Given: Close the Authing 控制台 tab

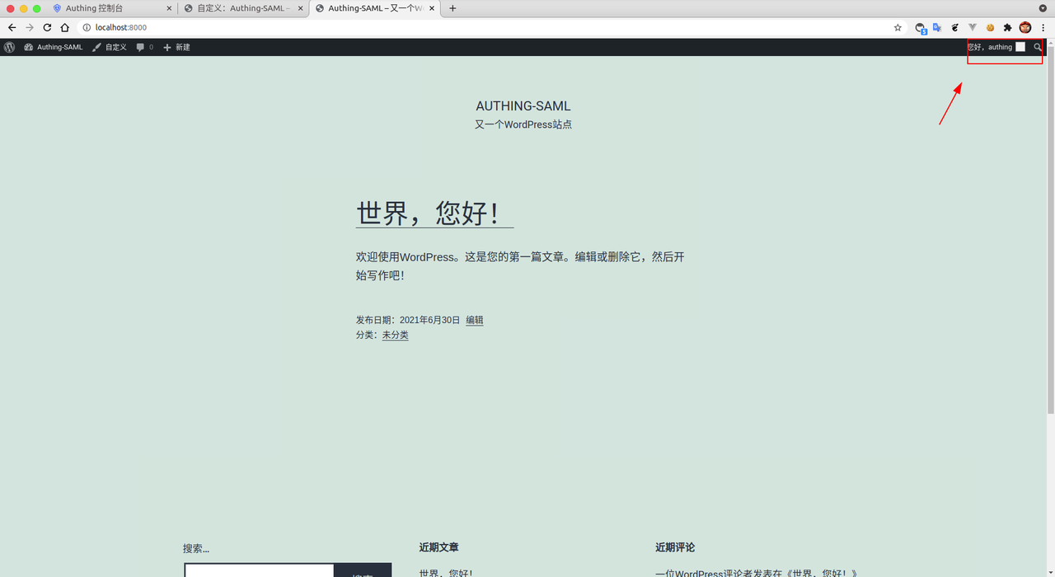Looking at the screenshot, I should click(168, 8).
